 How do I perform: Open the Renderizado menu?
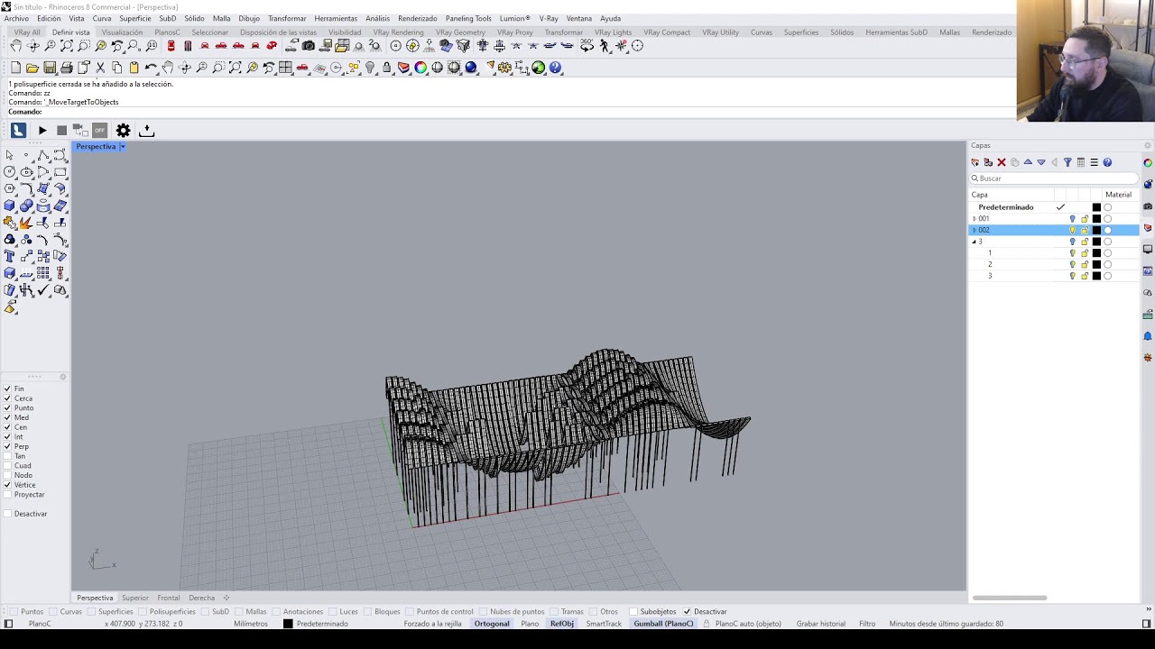(418, 18)
